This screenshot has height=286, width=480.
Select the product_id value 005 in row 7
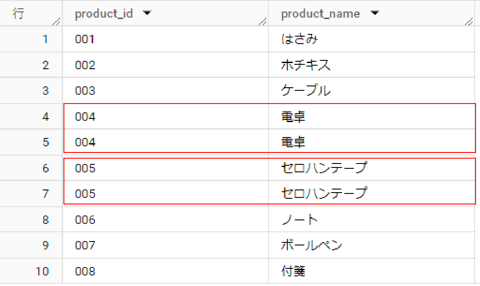pyautogui.click(x=84, y=193)
